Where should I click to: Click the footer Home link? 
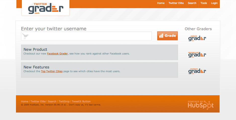[x=25, y=101]
